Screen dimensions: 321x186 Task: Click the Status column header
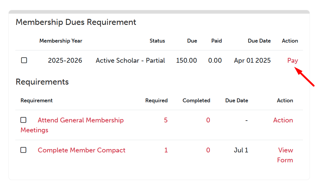(157, 41)
